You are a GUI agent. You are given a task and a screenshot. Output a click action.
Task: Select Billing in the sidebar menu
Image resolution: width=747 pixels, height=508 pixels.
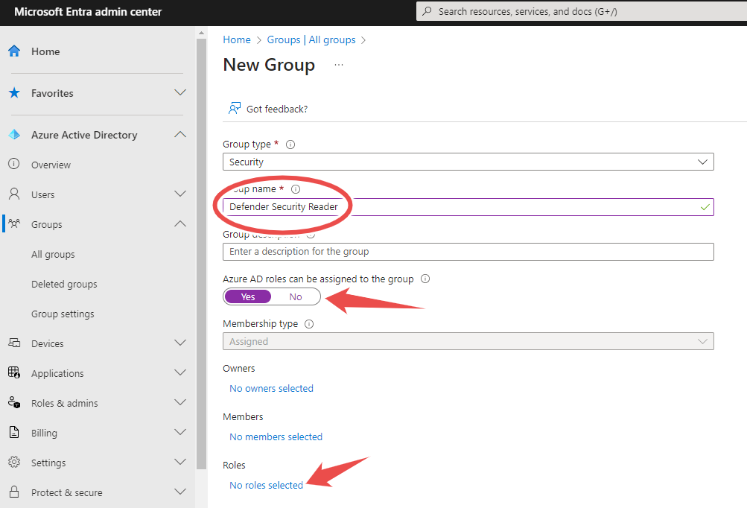tap(44, 434)
